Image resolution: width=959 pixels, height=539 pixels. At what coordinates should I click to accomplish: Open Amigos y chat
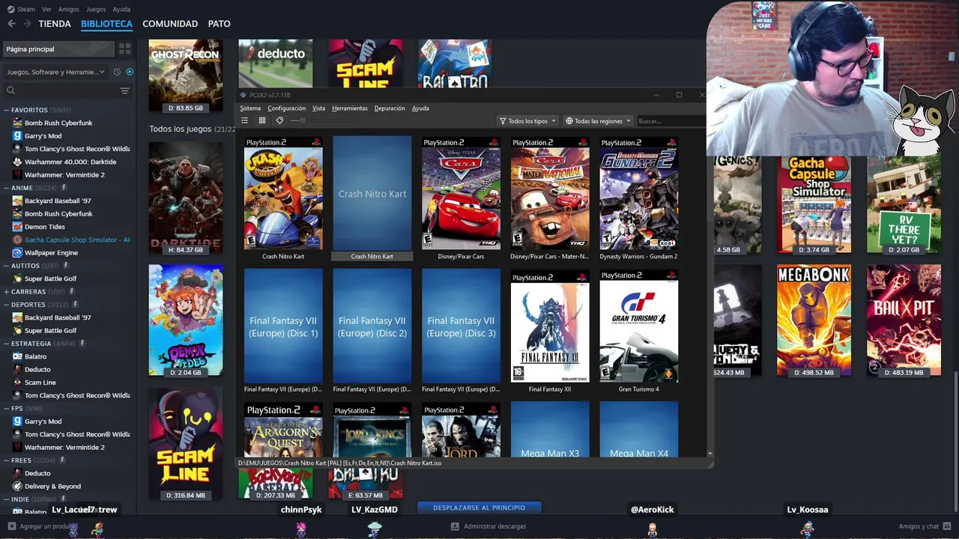925,526
